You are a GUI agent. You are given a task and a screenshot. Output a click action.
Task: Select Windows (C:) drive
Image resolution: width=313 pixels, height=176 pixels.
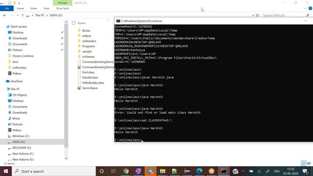tap(21, 136)
